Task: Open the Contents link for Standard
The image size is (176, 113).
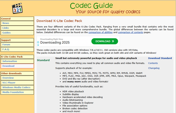Action: (x=153, y=63)
